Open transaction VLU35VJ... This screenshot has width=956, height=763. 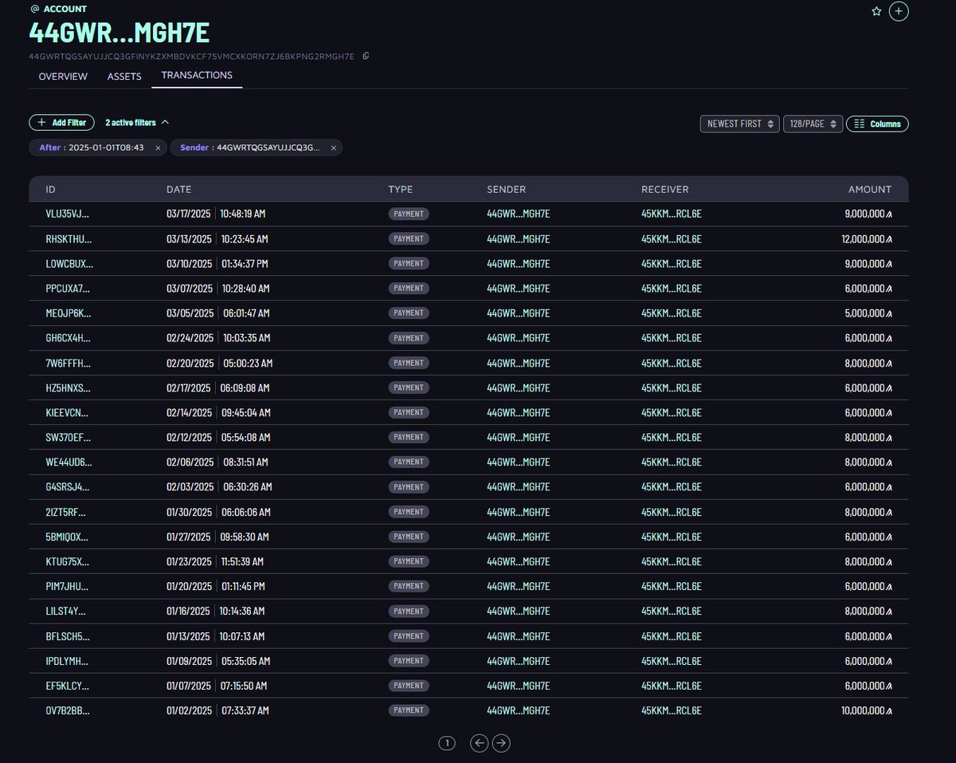(x=68, y=214)
